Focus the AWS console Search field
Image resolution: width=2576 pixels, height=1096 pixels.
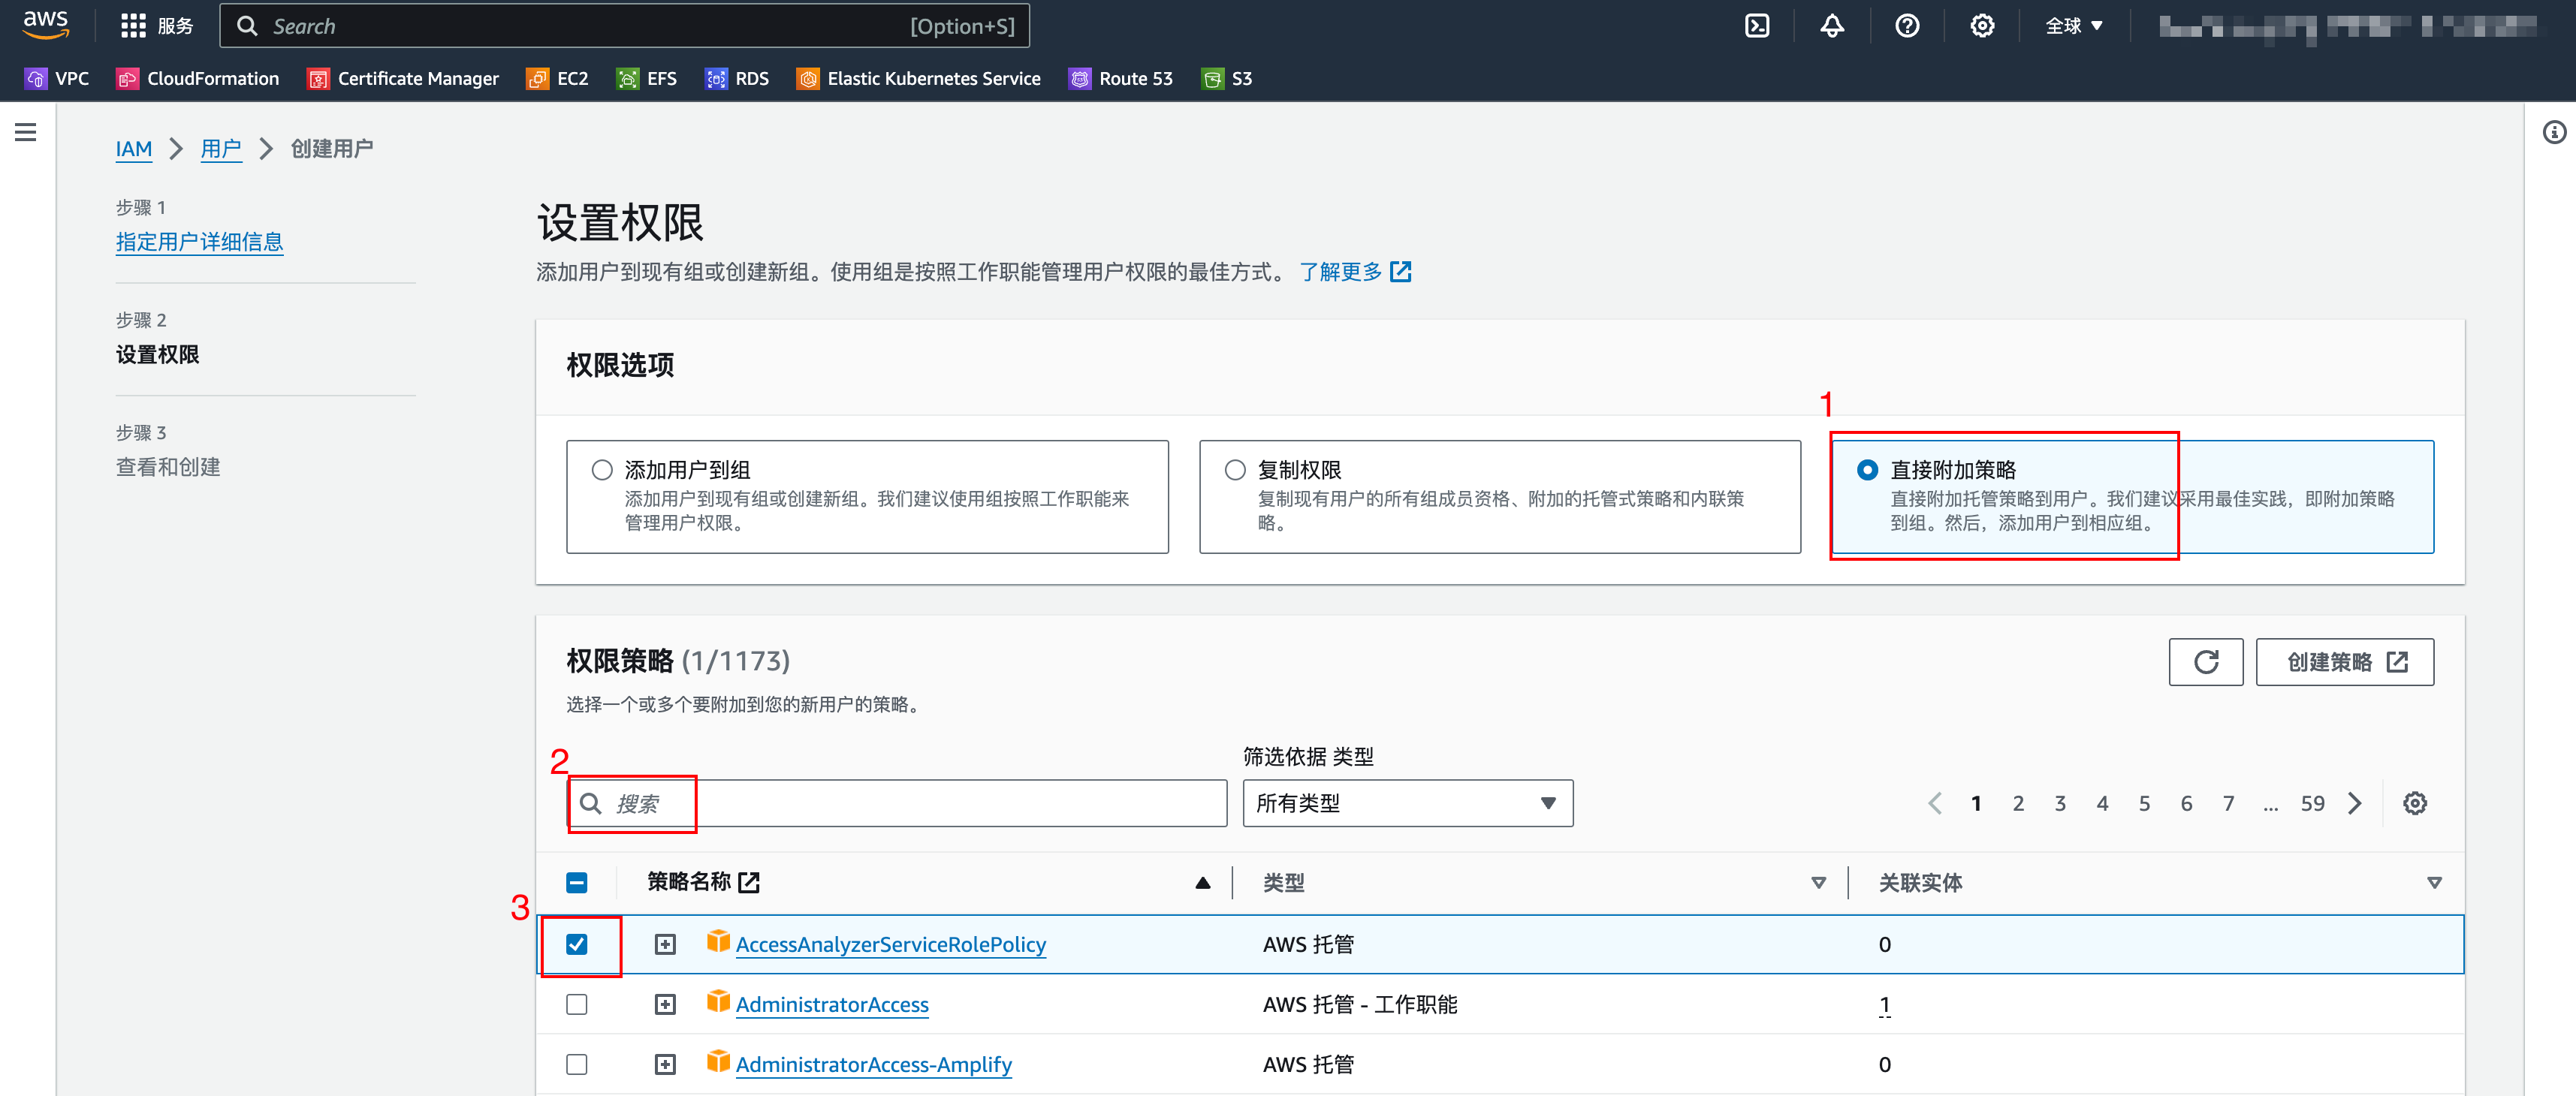(624, 26)
